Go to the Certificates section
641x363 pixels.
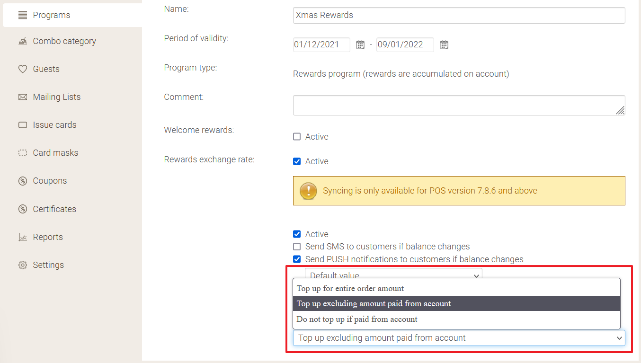54,209
